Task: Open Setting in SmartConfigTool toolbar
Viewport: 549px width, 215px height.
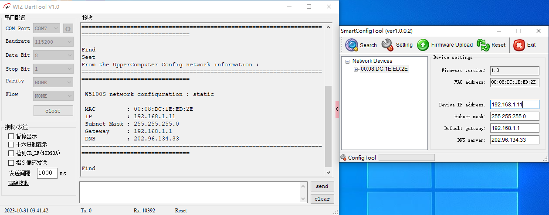Action: click(397, 45)
